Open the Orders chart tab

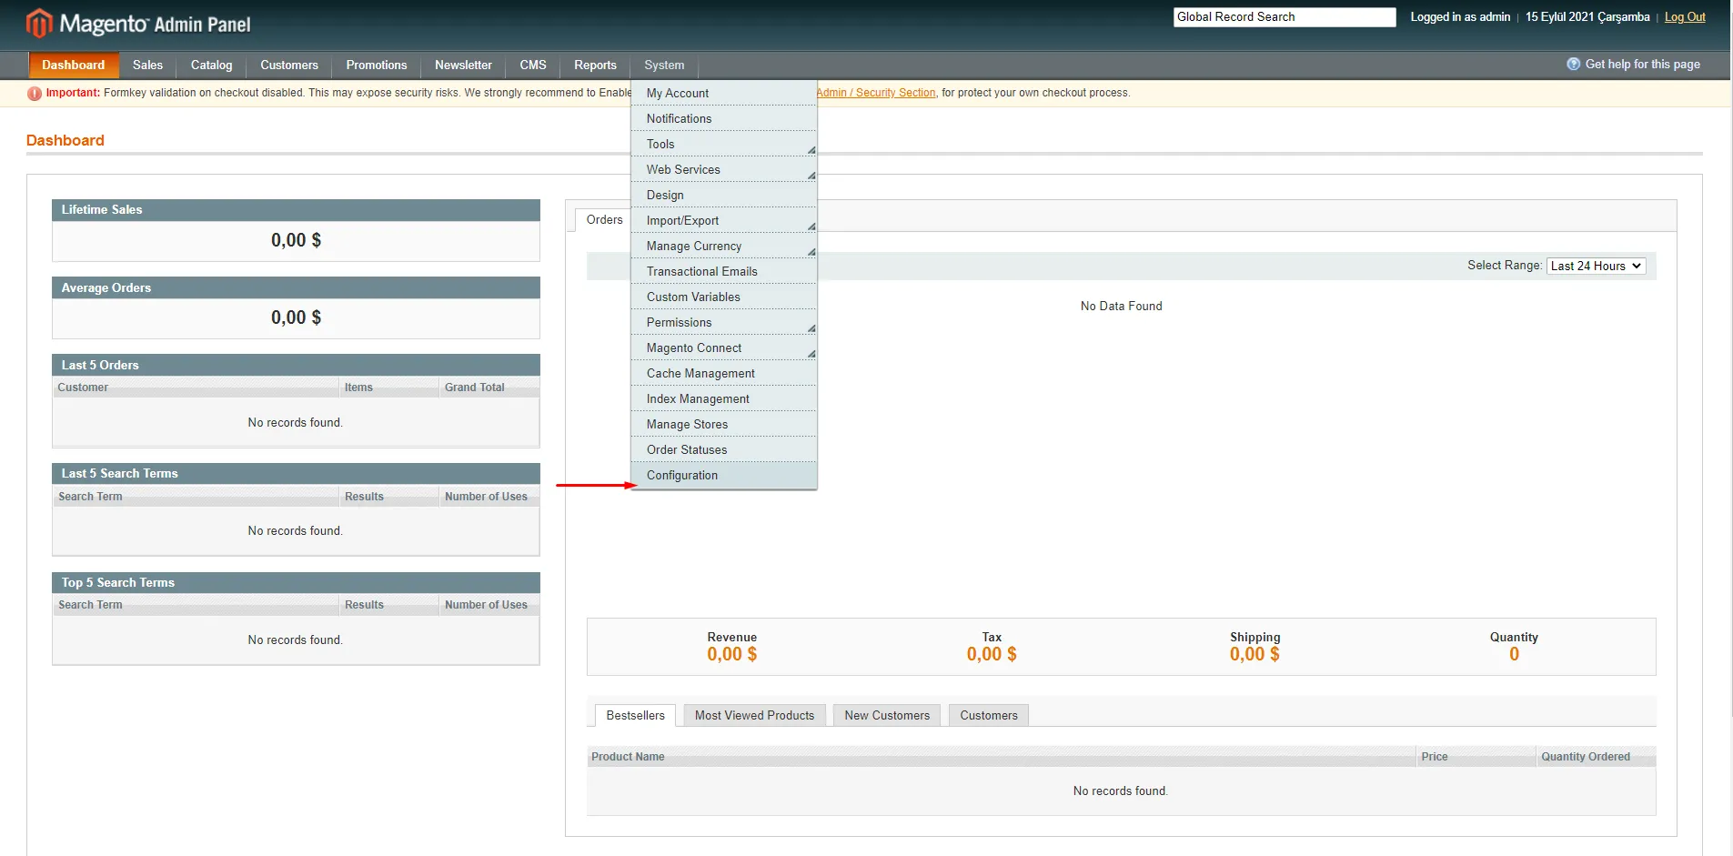coord(604,220)
